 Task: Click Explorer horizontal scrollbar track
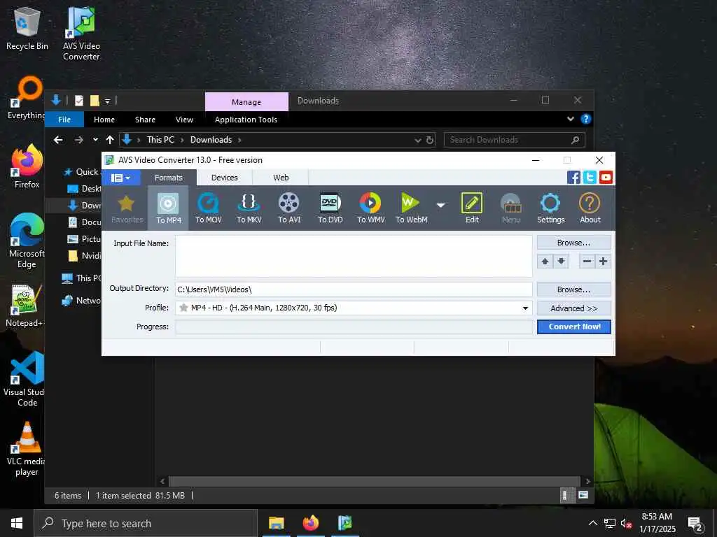(375, 481)
